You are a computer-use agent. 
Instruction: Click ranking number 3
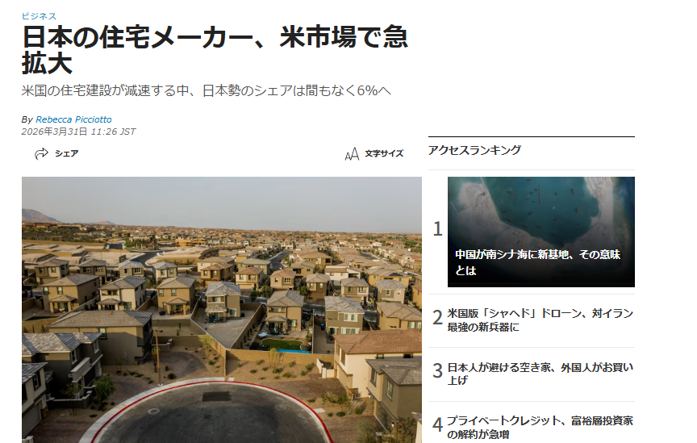click(x=438, y=370)
